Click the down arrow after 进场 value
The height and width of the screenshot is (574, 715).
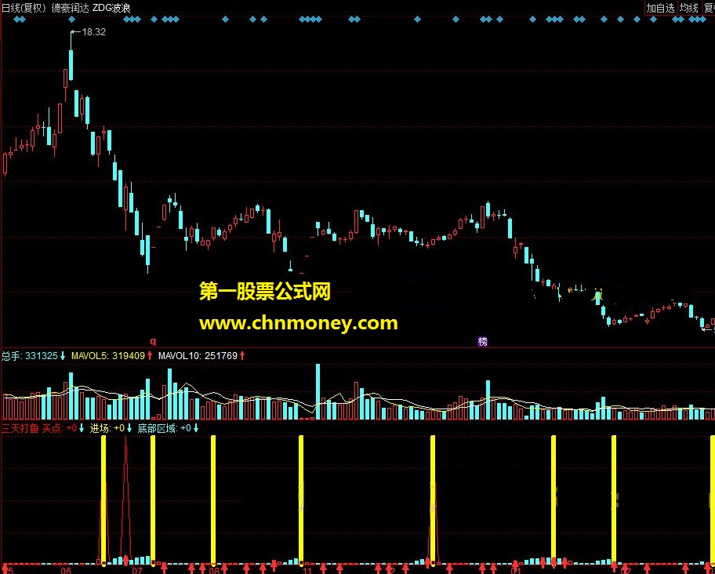pos(129,428)
